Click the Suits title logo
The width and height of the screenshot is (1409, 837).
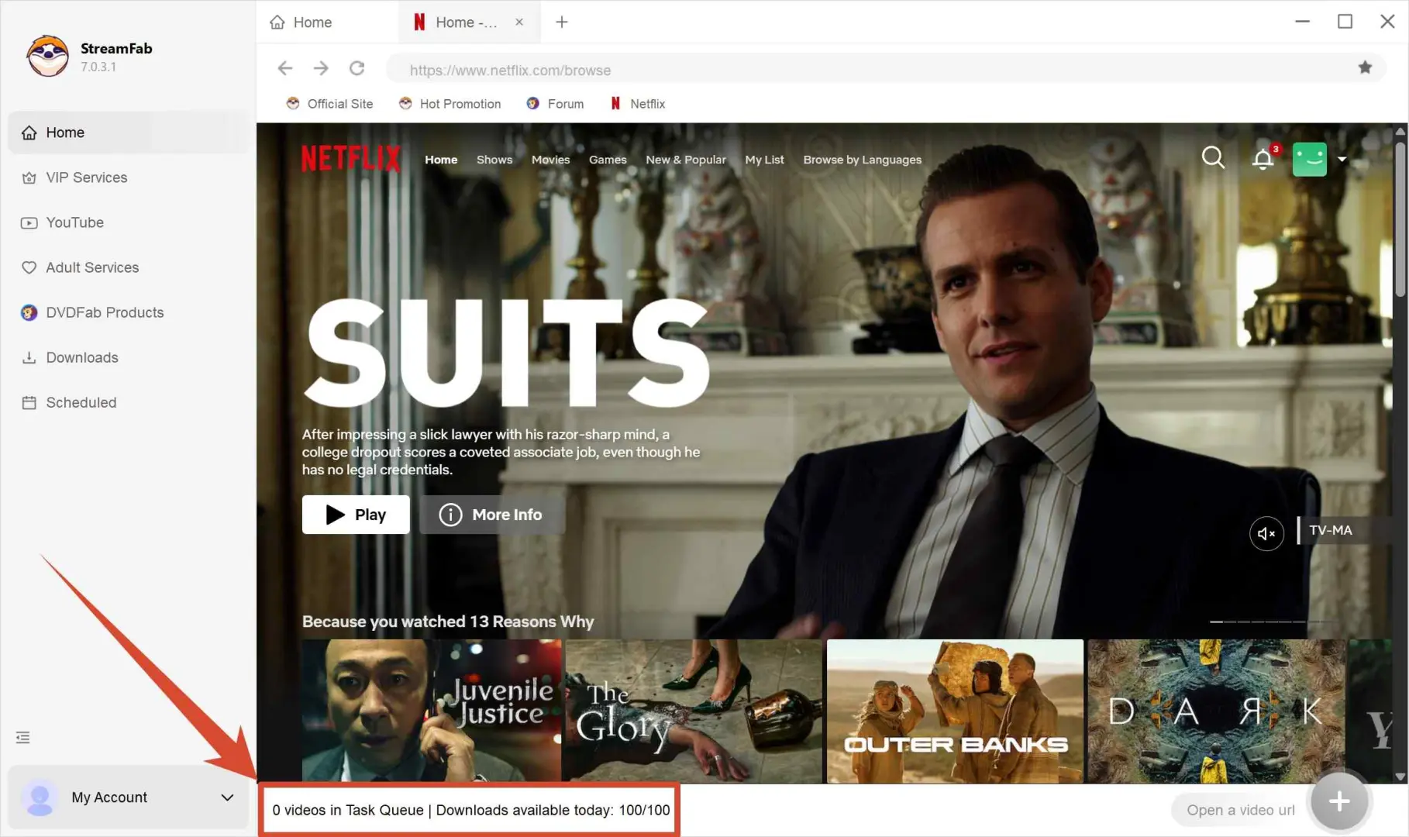[x=508, y=353]
